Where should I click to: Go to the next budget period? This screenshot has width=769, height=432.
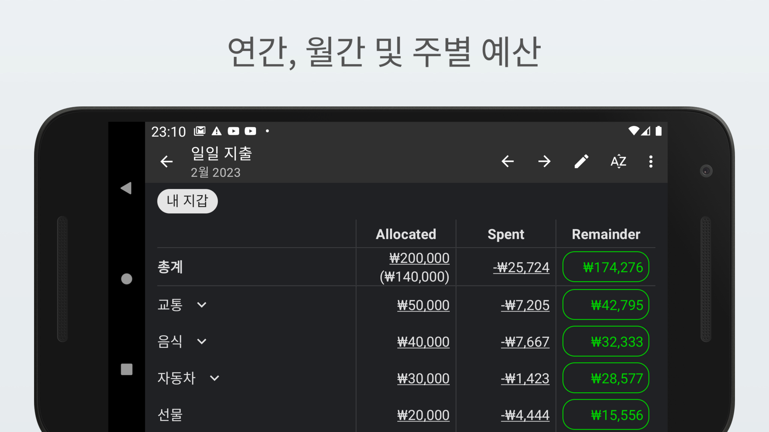[544, 162]
